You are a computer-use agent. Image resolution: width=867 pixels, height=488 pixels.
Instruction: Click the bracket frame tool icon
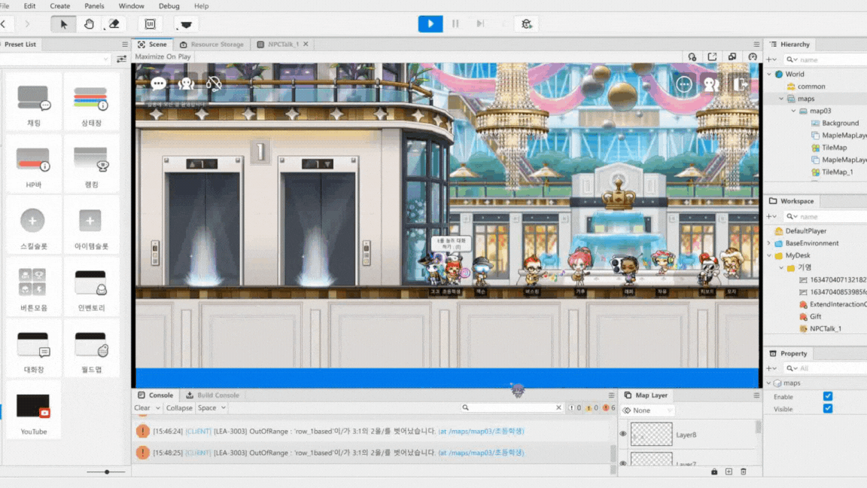150,24
